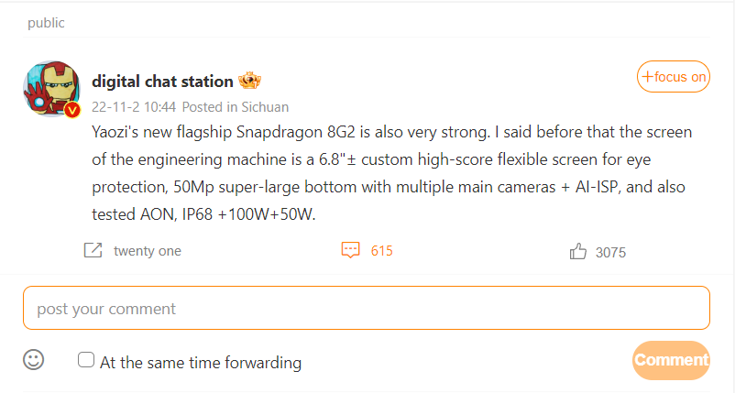Click the '22-11-2 10:44' post timestamp
The width and height of the screenshot is (735, 393).
pyautogui.click(x=135, y=106)
